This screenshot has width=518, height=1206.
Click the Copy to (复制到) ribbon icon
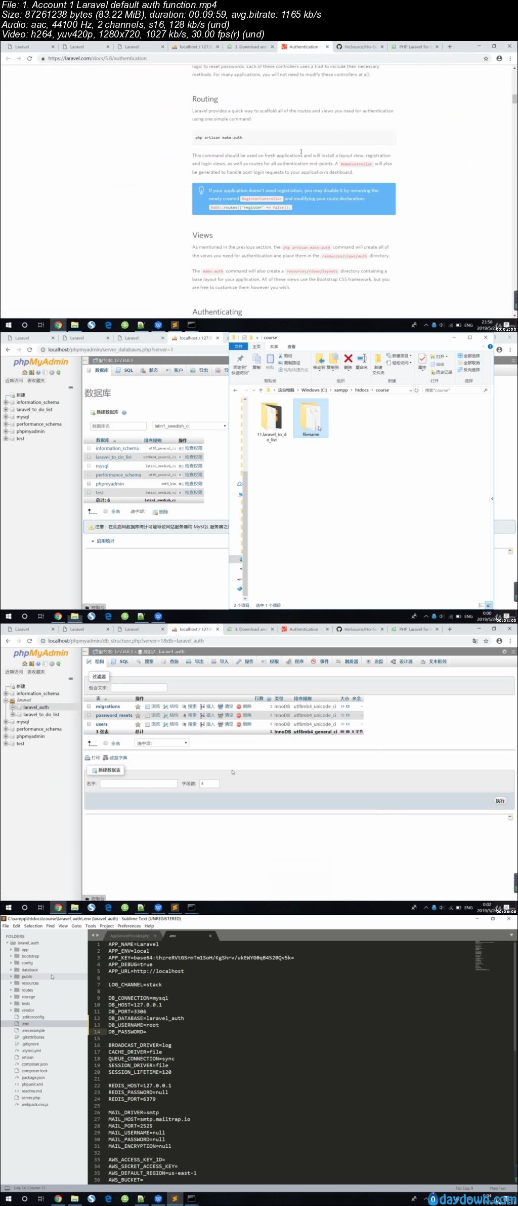point(333,359)
